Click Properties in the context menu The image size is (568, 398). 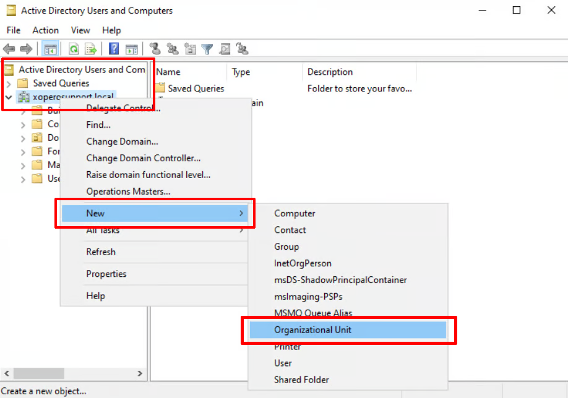(106, 274)
